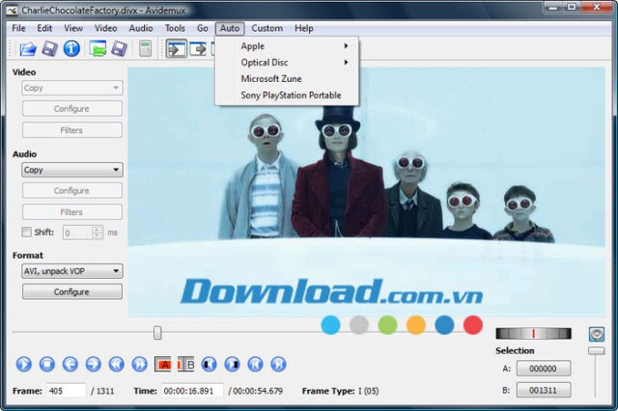Open the Format AVI, unpack VOP dropdown
This screenshot has width=618, height=411.
[x=72, y=271]
